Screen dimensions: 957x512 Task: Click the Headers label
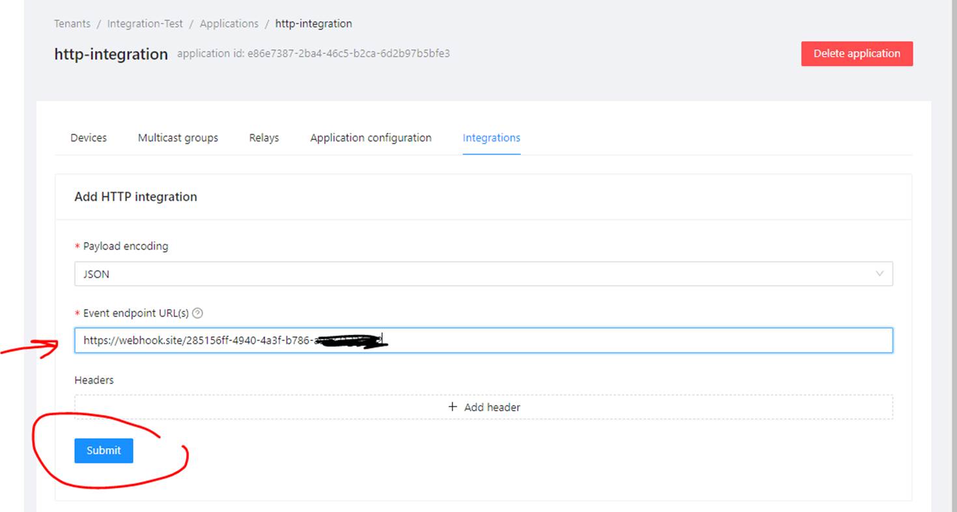tap(94, 380)
